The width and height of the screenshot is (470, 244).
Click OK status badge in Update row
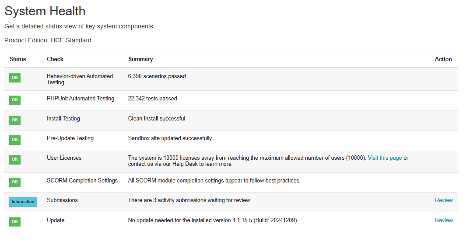[15, 222]
